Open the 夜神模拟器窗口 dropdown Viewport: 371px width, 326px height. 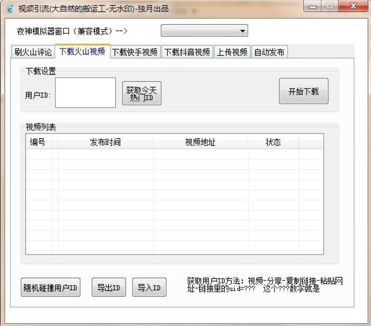coord(204,31)
